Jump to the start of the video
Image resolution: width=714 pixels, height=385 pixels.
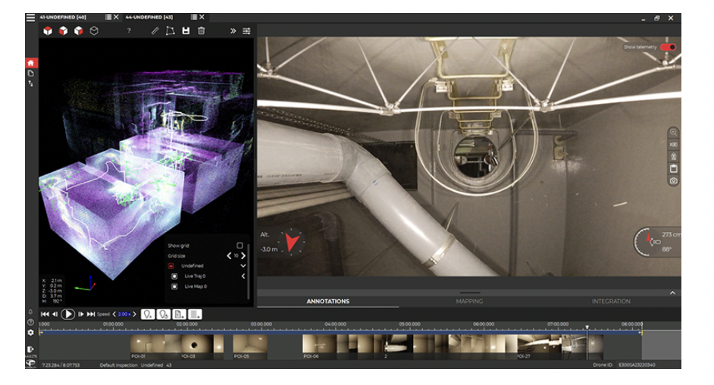45,314
